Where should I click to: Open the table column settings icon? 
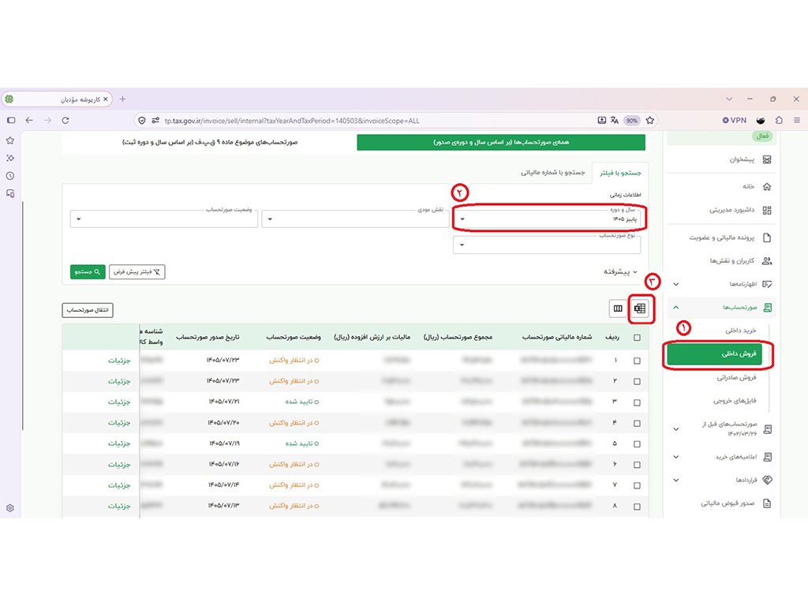tap(617, 309)
